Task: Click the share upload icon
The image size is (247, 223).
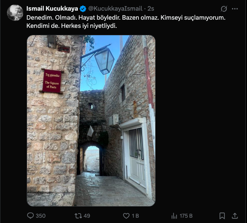Action: pos(235,216)
